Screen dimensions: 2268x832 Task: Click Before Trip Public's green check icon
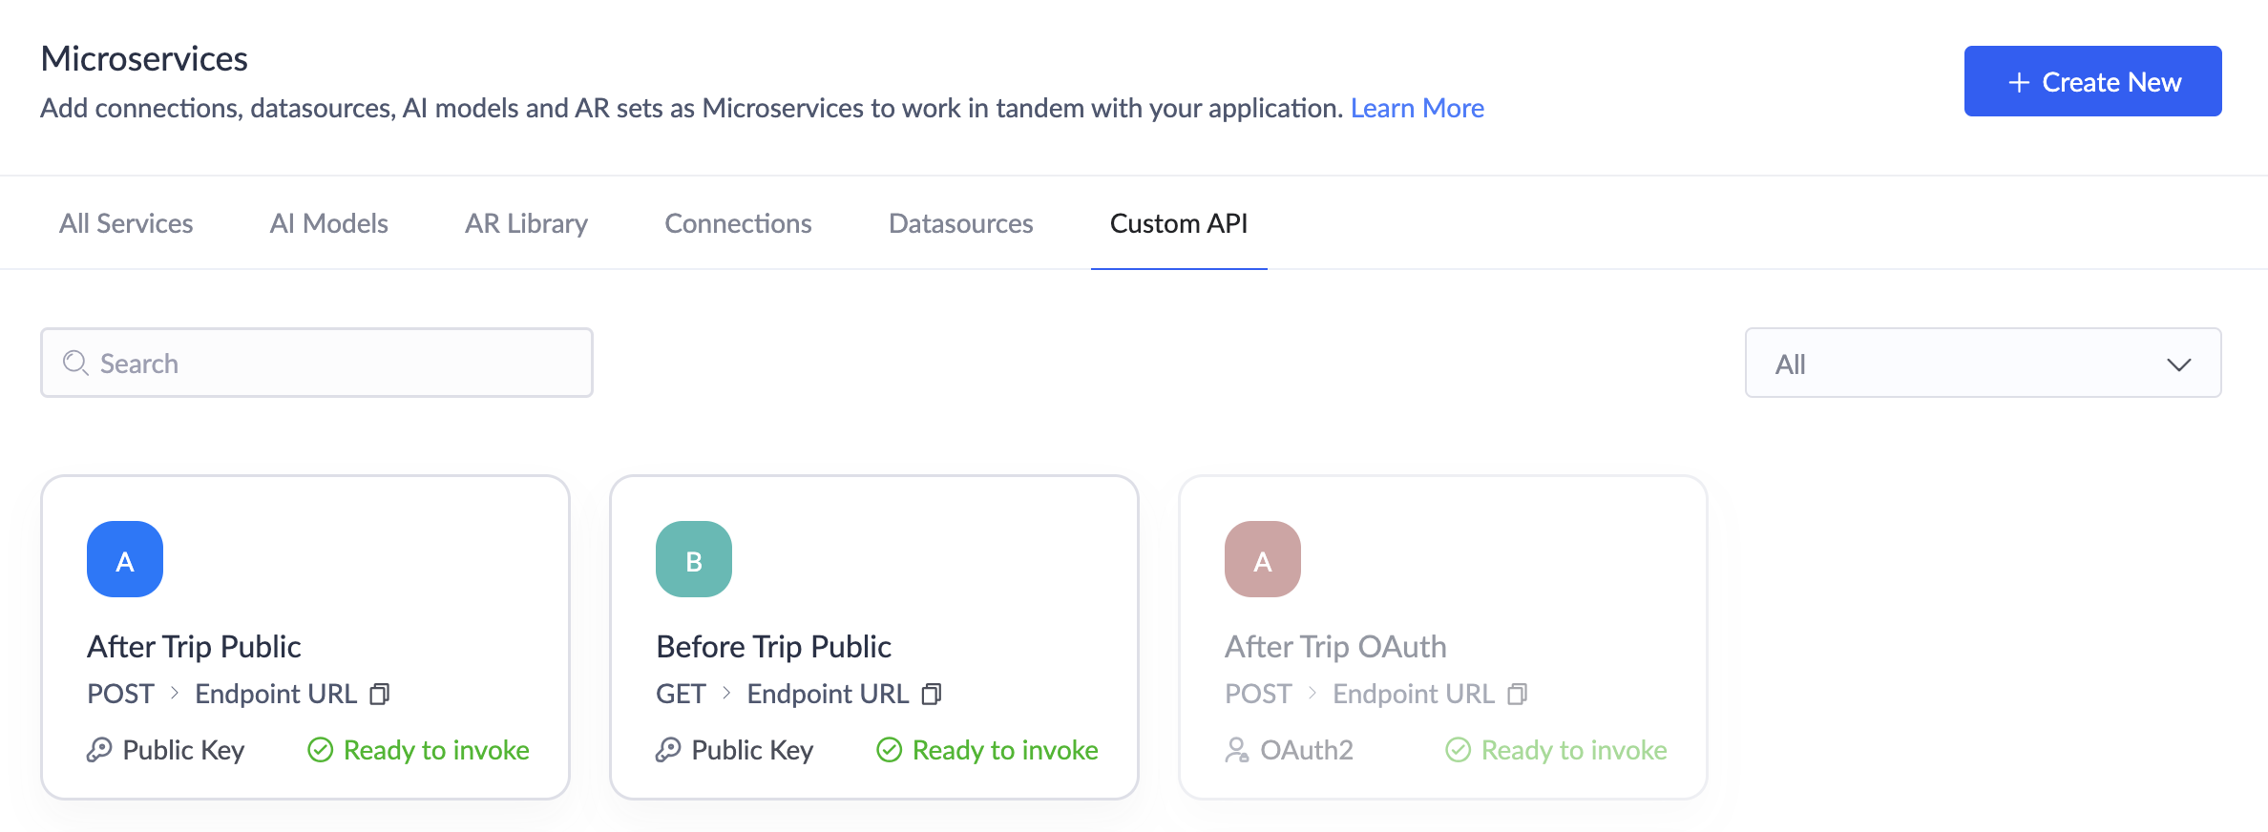[889, 750]
